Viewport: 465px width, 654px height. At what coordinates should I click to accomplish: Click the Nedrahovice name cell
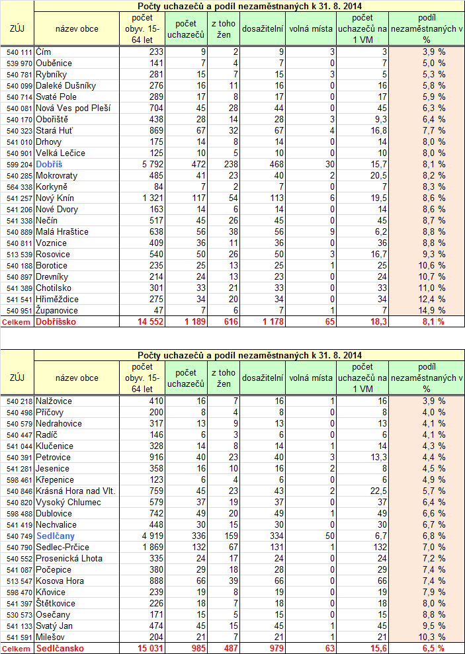(77, 424)
